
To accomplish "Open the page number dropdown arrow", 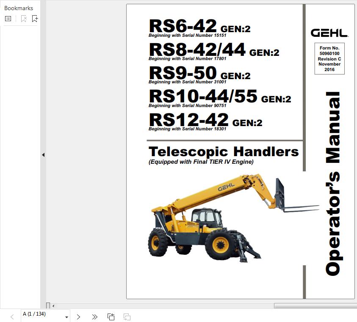I will tap(66, 317).
